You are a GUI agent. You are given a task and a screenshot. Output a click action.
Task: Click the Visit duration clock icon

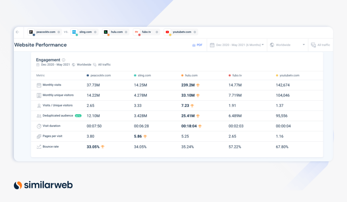pyautogui.click(x=39, y=126)
